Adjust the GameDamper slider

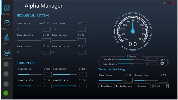pyautogui.click(x=65, y=74)
